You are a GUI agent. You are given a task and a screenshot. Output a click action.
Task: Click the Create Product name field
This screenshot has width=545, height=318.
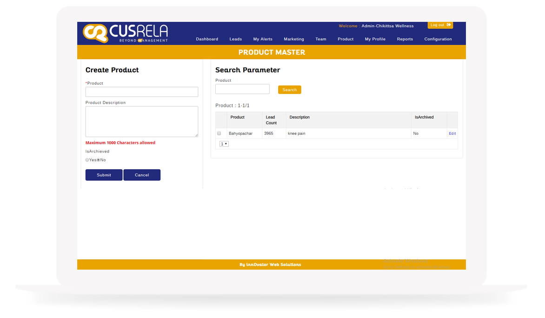[141, 92]
